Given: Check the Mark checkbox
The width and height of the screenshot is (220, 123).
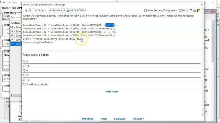Looking at the screenshot, I should [x=180, y=10].
